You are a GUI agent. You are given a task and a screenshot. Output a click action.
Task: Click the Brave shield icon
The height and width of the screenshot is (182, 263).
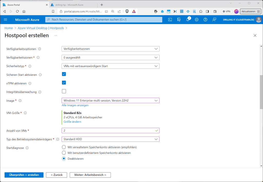pyautogui.click(x=127, y=11)
